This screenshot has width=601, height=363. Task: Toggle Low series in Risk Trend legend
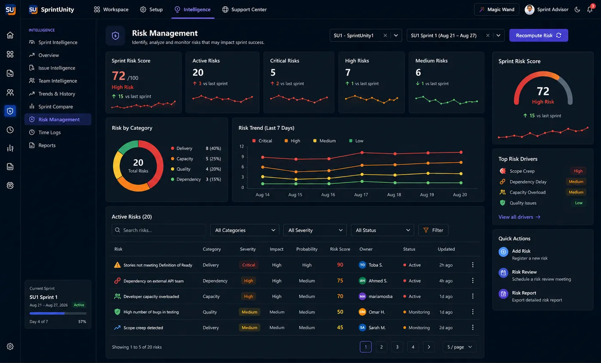tap(356, 141)
